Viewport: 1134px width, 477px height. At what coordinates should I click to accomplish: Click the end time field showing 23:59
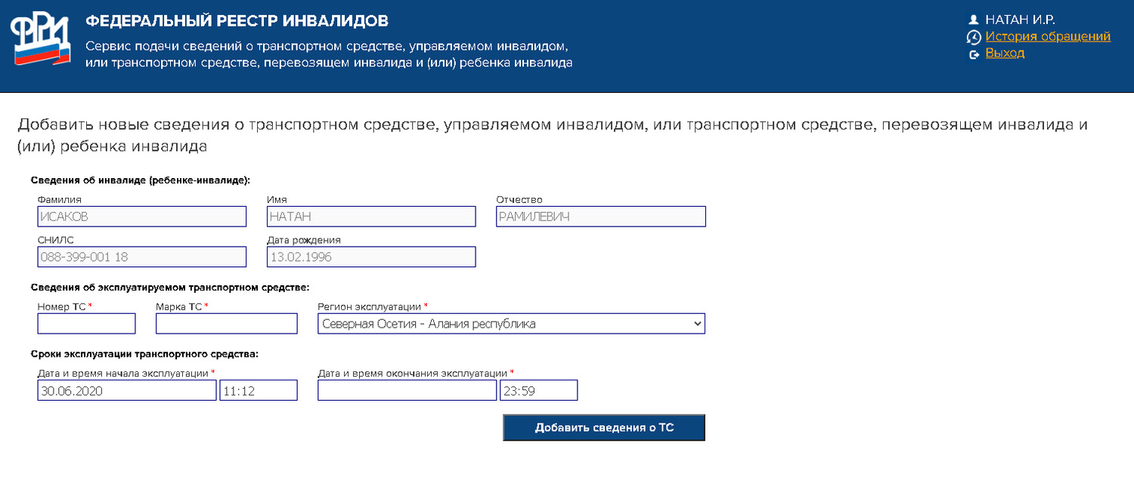(x=539, y=390)
